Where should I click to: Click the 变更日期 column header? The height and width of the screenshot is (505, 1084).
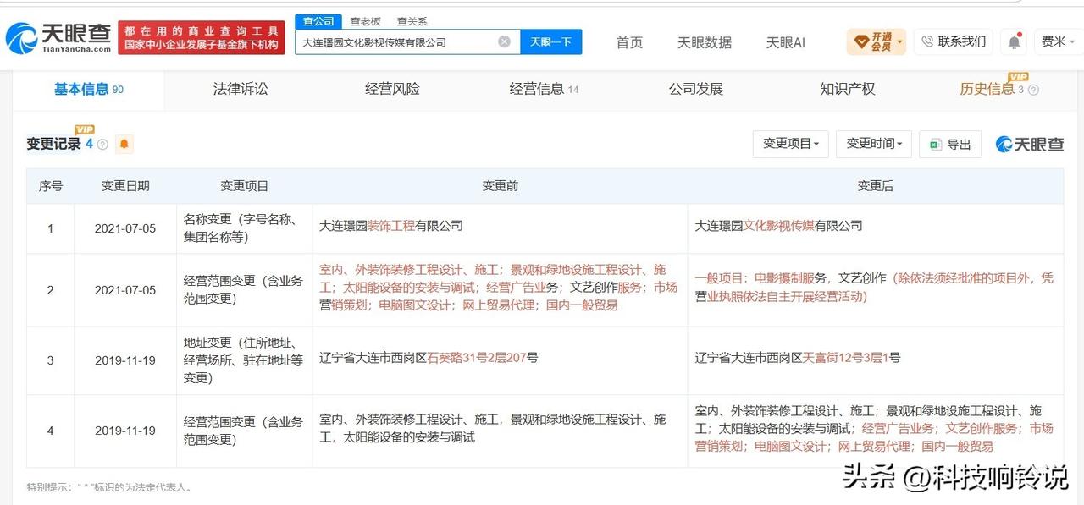[x=125, y=186]
